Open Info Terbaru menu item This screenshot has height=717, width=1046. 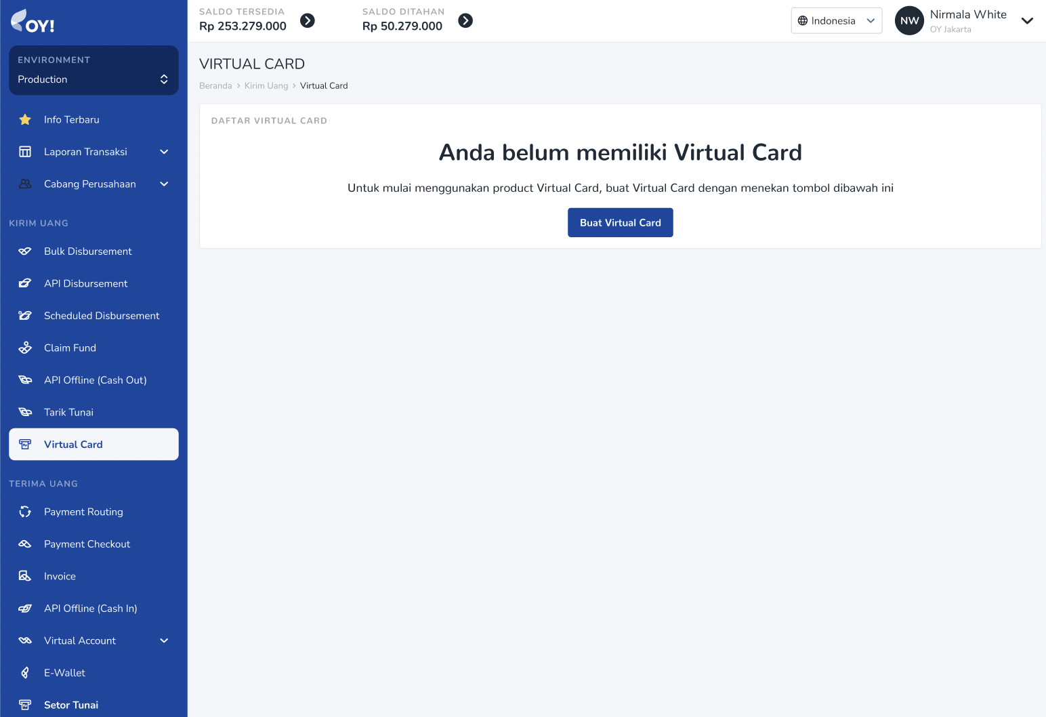[x=93, y=120]
